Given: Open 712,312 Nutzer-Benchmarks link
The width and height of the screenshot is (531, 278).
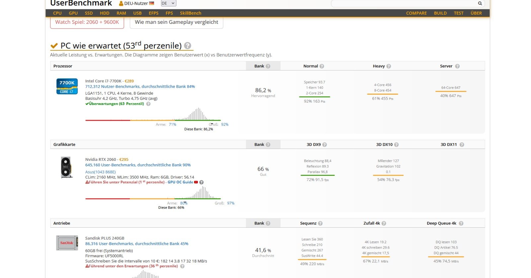Looking at the screenshot, I should pos(140,86).
